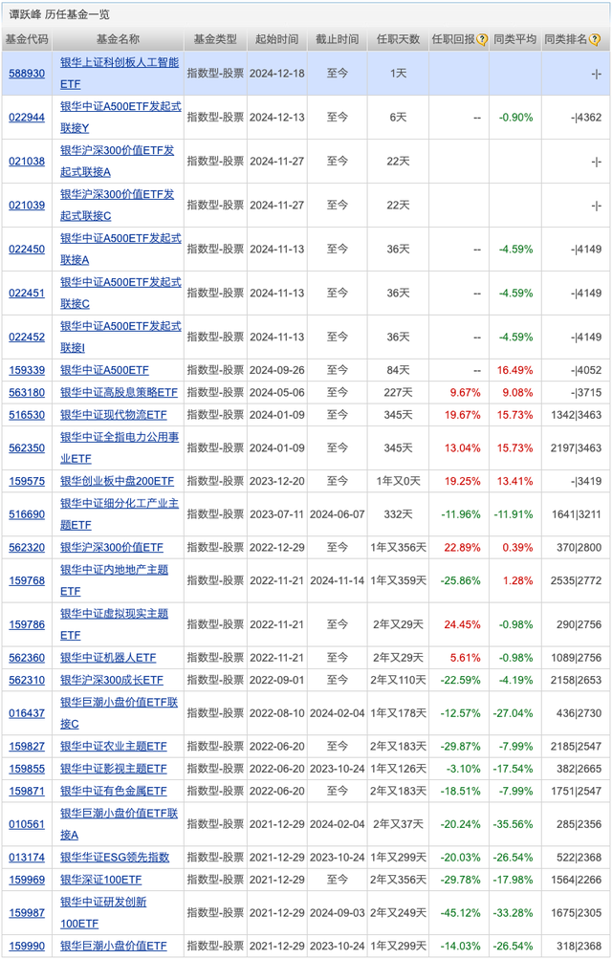The height and width of the screenshot is (959, 612).
Task: Open the 银华沪深300价值ETF fund link
Action: [111, 548]
